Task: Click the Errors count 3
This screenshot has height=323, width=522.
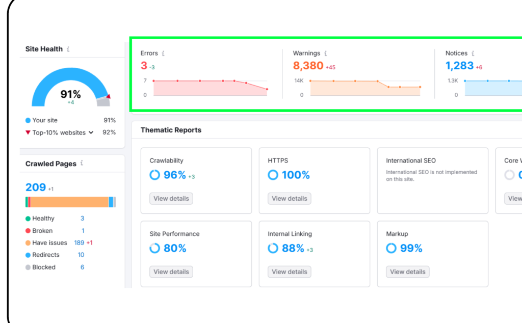Action: pos(144,66)
